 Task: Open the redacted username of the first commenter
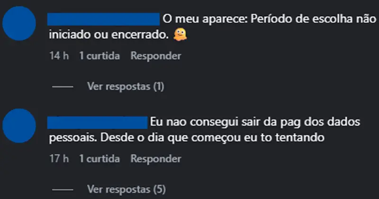pyautogui.click(x=104, y=19)
